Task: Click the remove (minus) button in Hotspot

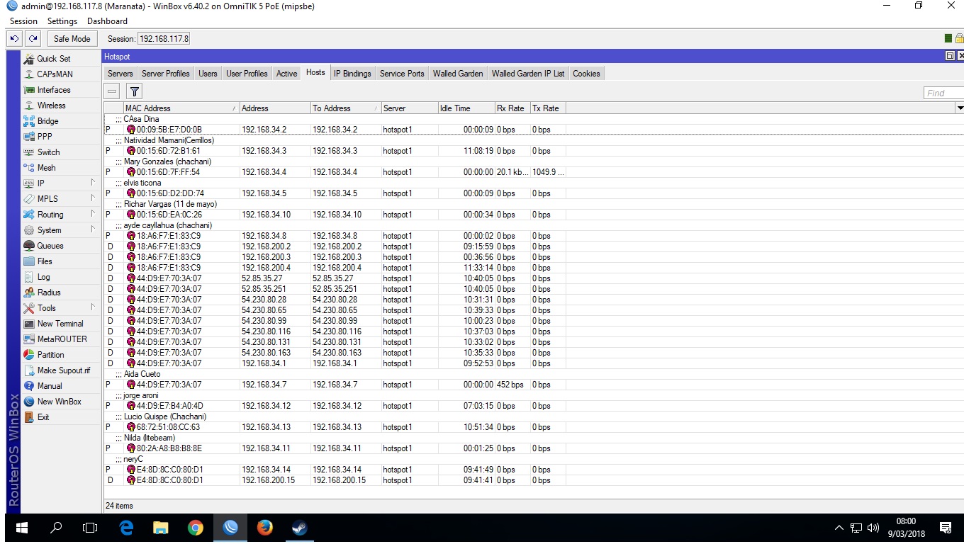Action: 112,91
